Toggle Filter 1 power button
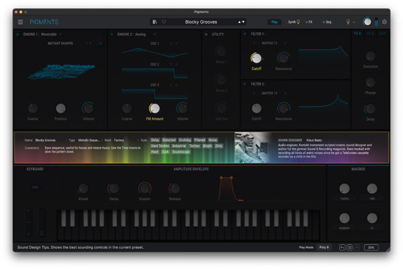403x269 pixels. pos(245,34)
